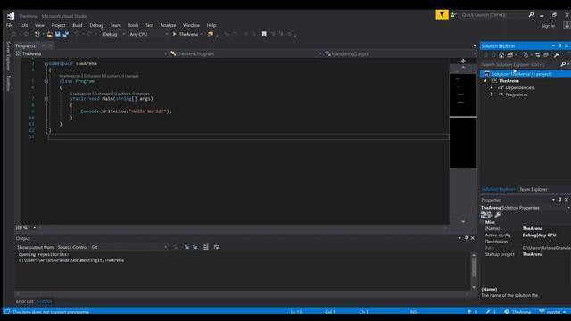The height and width of the screenshot is (321, 571).
Task: Open the Toolbox side tab
Action: tap(8, 83)
